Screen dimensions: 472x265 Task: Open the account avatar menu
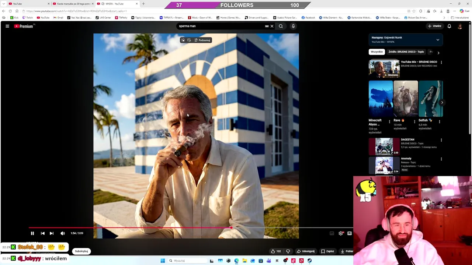click(459, 26)
